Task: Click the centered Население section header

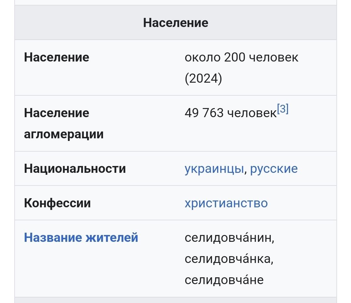Action: tap(175, 23)
